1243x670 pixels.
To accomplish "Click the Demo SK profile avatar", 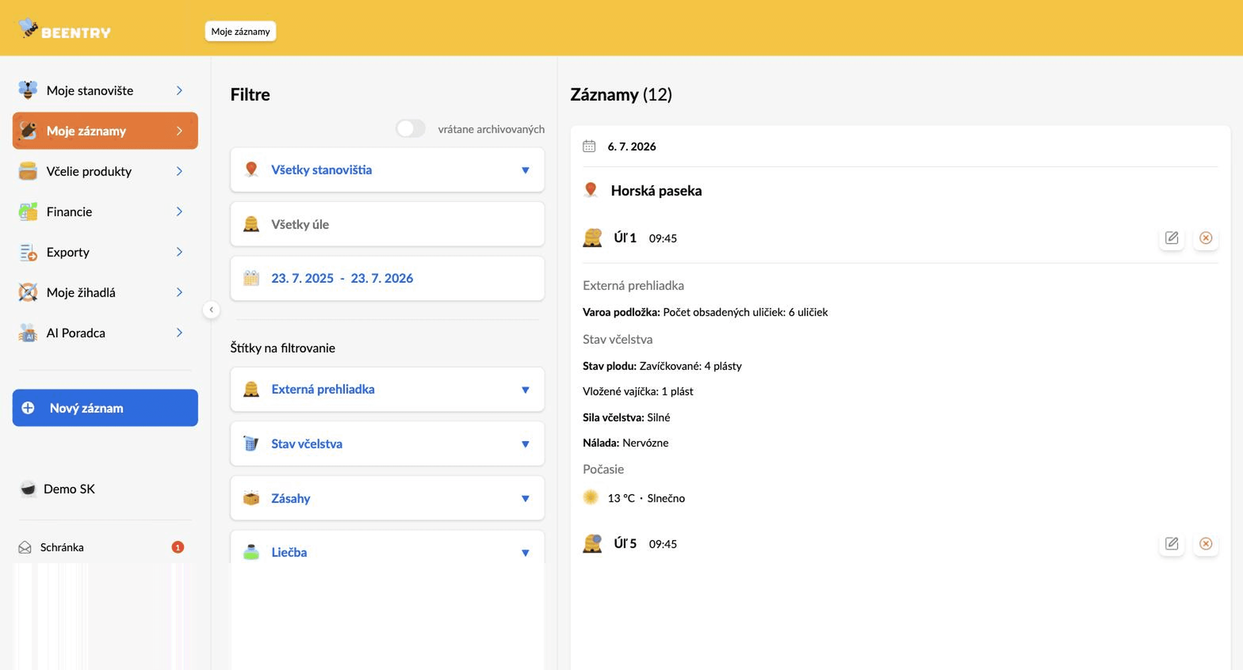I will point(28,488).
